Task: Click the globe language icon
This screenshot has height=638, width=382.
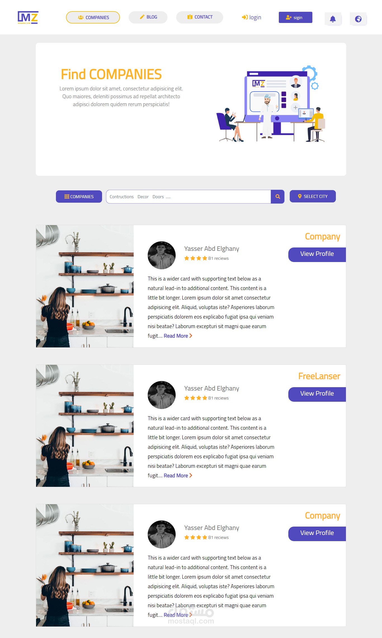Action: [358, 19]
